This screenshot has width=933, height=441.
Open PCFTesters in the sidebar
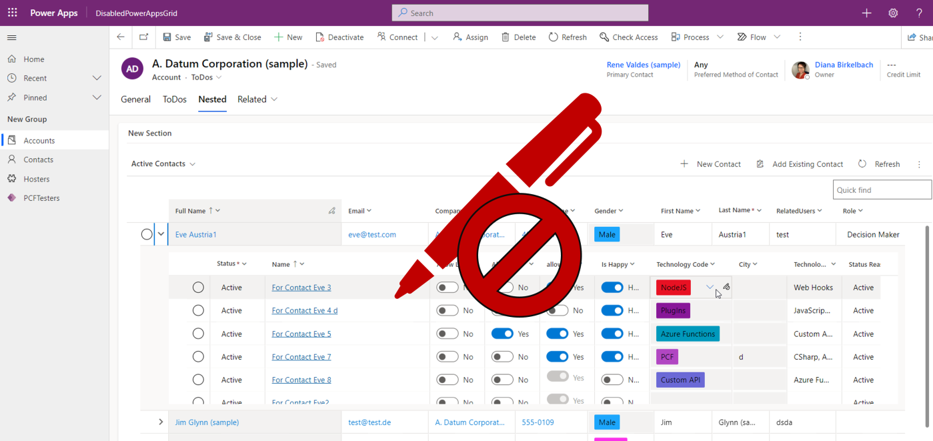click(41, 198)
